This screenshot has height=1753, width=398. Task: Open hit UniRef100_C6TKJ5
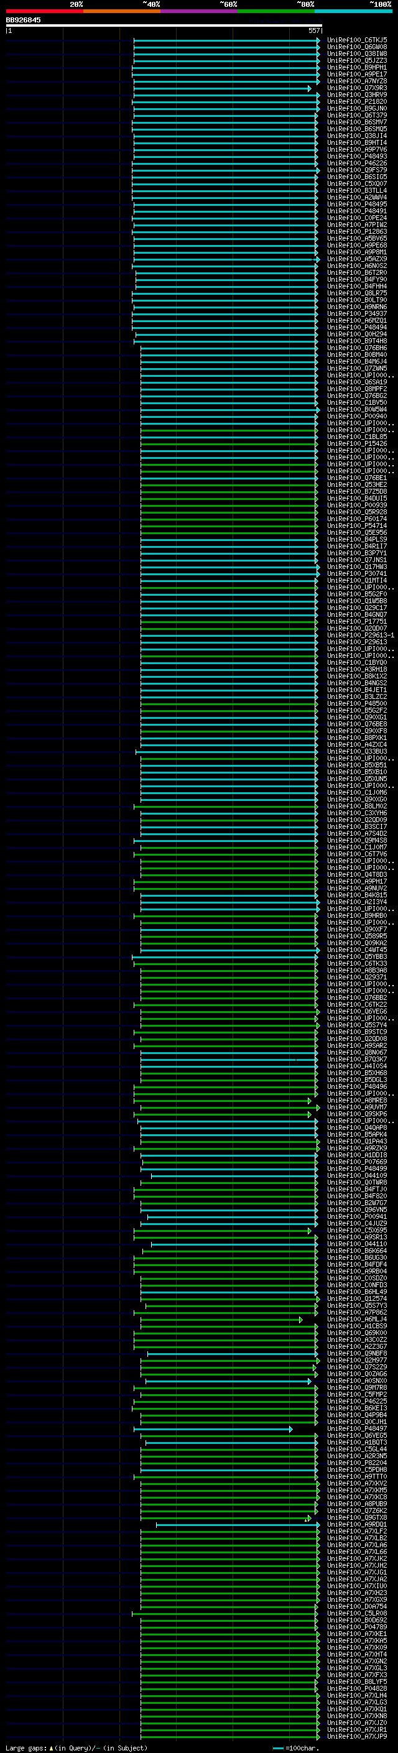[x=356, y=40]
